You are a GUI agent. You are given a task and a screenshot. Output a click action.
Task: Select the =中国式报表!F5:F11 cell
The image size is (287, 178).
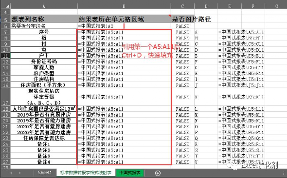(241, 61)
